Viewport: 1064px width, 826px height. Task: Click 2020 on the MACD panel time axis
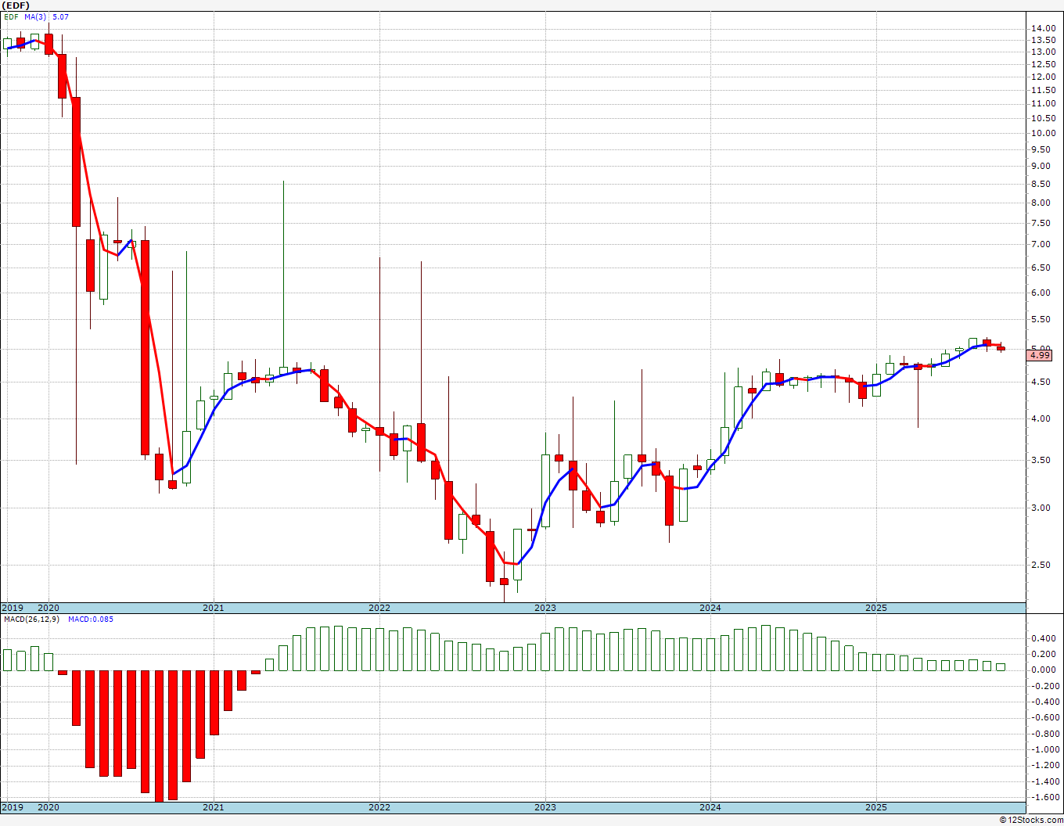(x=49, y=807)
